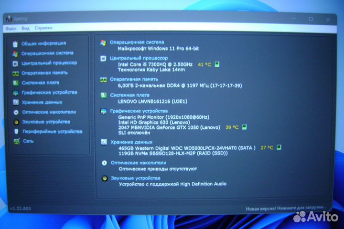Click the hard drive icon in summary panel
The height and width of the screenshot is (229, 344).
[104, 142]
